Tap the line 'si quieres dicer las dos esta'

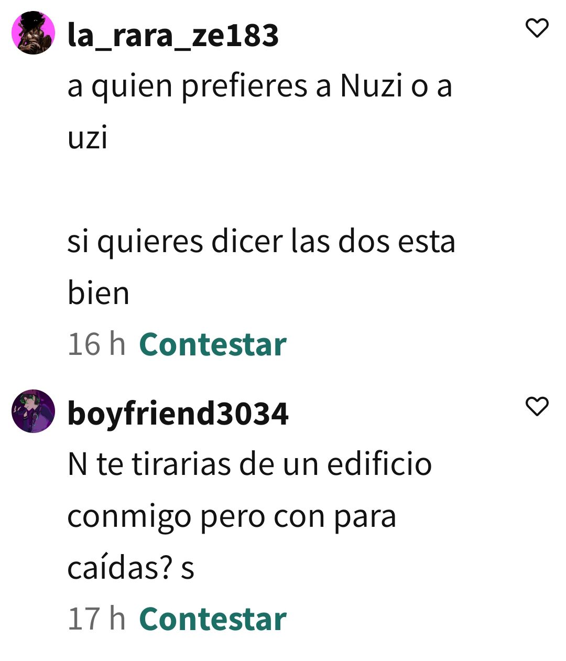click(262, 242)
